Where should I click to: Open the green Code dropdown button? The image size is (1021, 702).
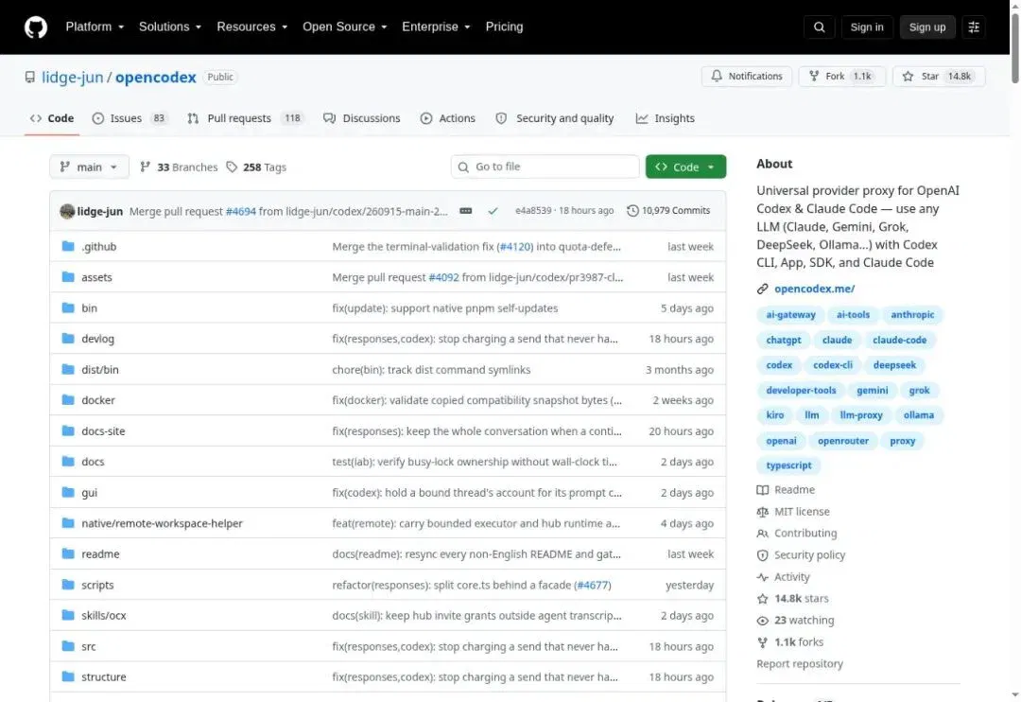(x=685, y=167)
